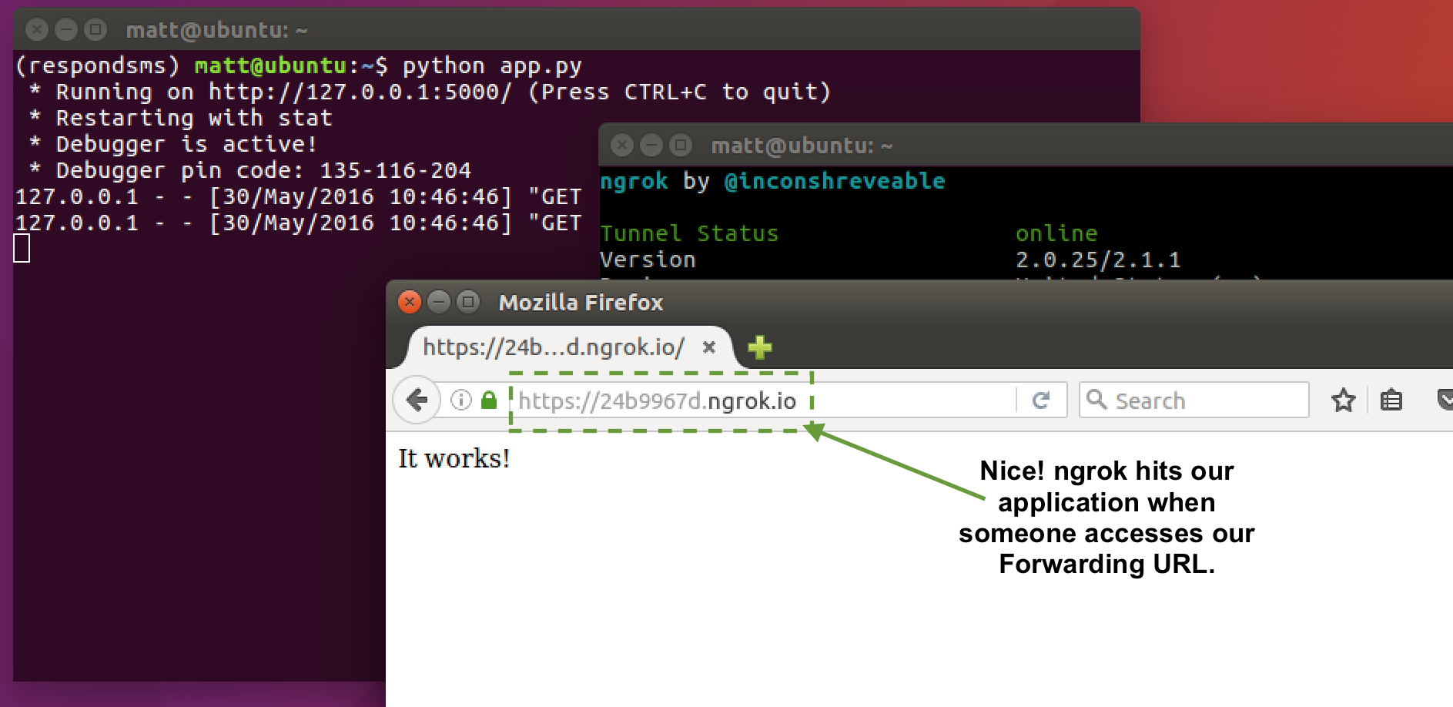The width and height of the screenshot is (1453, 707).
Task: Bookmark this page with the star icon
Action: pyautogui.click(x=1343, y=400)
